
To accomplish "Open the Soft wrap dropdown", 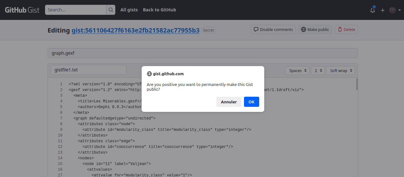I will click(340, 70).
